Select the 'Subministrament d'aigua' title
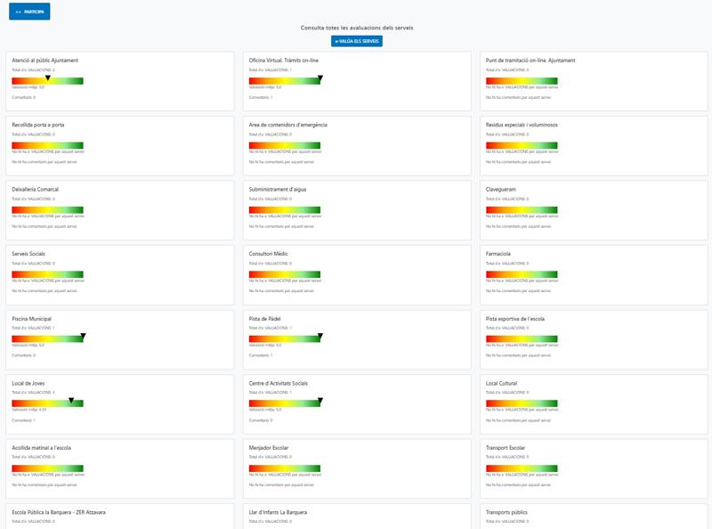Image resolution: width=712 pixels, height=529 pixels. (x=278, y=190)
